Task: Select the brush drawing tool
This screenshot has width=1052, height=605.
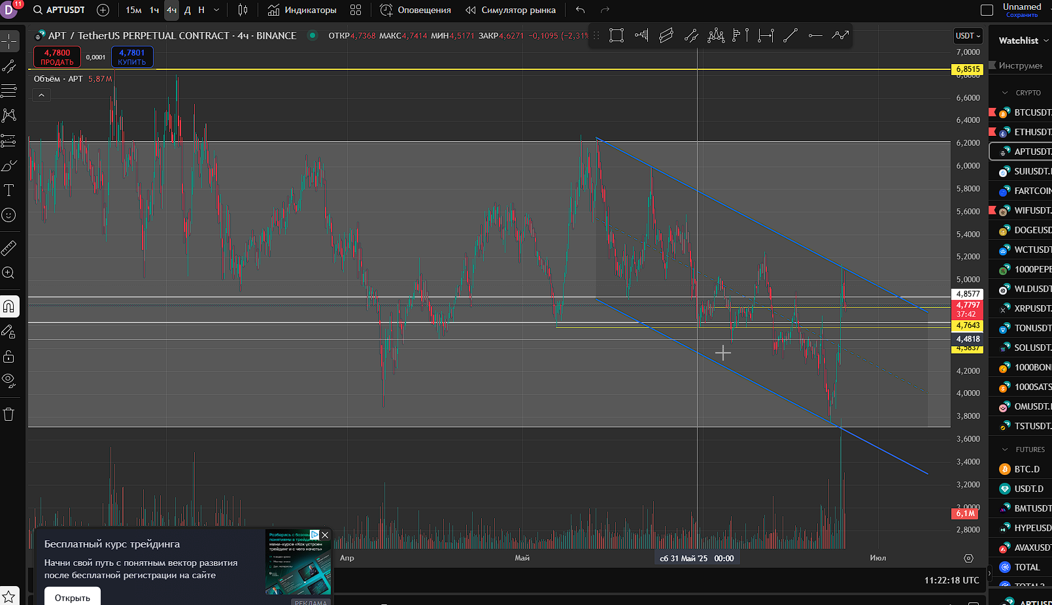Action: (x=9, y=165)
